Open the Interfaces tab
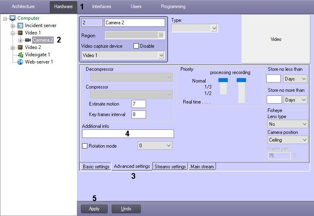Screen dimensions: 314x216 (x=101, y=6)
